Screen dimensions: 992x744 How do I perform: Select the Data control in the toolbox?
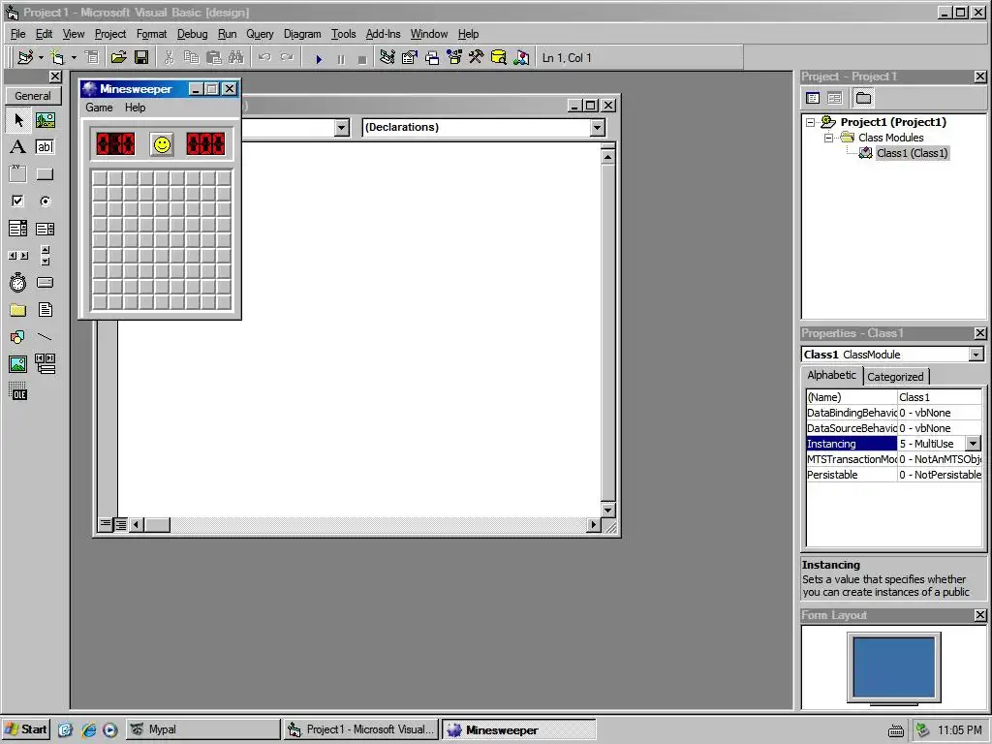pos(45,364)
